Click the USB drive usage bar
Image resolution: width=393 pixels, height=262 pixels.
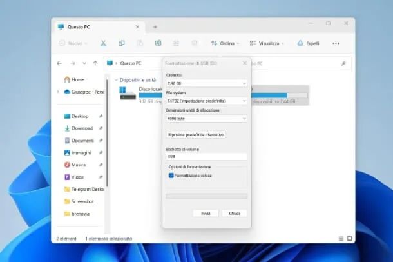(280, 96)
